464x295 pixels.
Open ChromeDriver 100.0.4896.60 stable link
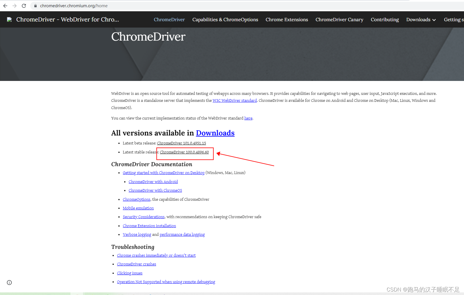click(184, 152)
